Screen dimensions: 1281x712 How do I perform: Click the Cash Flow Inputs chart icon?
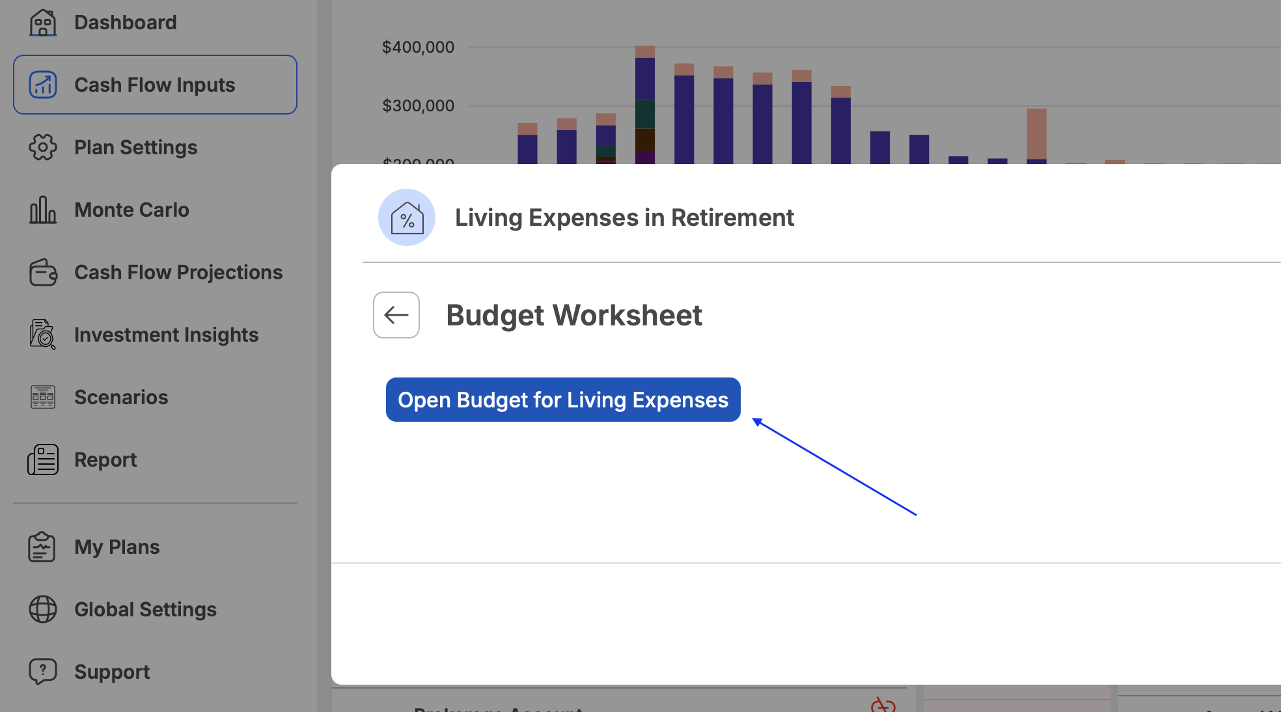click(43, 85)
